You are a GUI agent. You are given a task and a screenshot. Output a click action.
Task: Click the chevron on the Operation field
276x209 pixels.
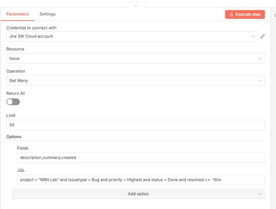[x=260, y=81]
